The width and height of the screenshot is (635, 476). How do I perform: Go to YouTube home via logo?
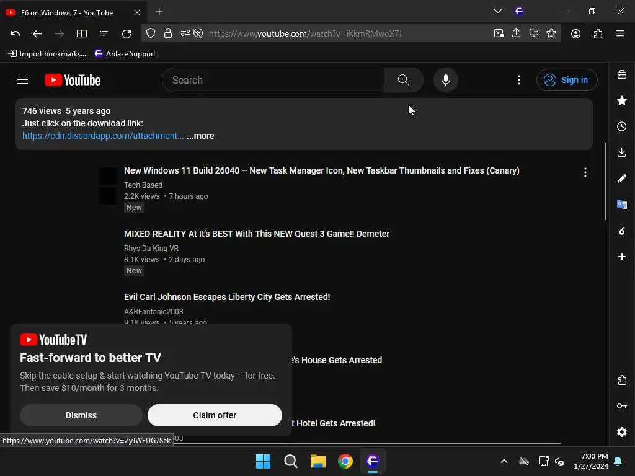pos(73,80)
